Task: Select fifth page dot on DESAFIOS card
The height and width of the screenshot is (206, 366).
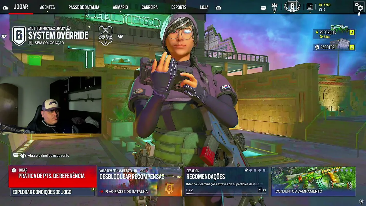Action: 264,170
